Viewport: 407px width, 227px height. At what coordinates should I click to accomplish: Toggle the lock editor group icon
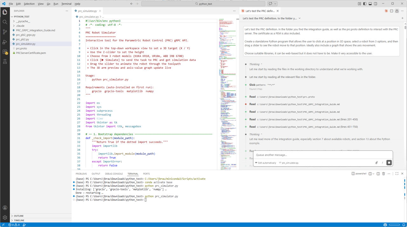tap(397, 11)
